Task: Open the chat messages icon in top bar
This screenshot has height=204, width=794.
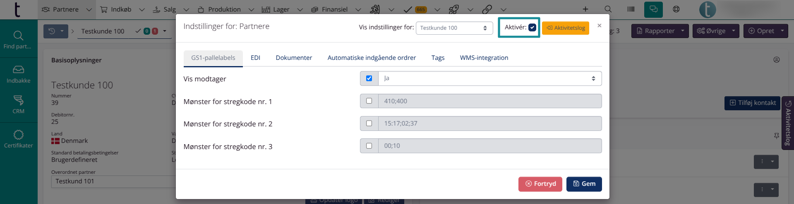Action: pyautogui.click(x=653, y=9)
